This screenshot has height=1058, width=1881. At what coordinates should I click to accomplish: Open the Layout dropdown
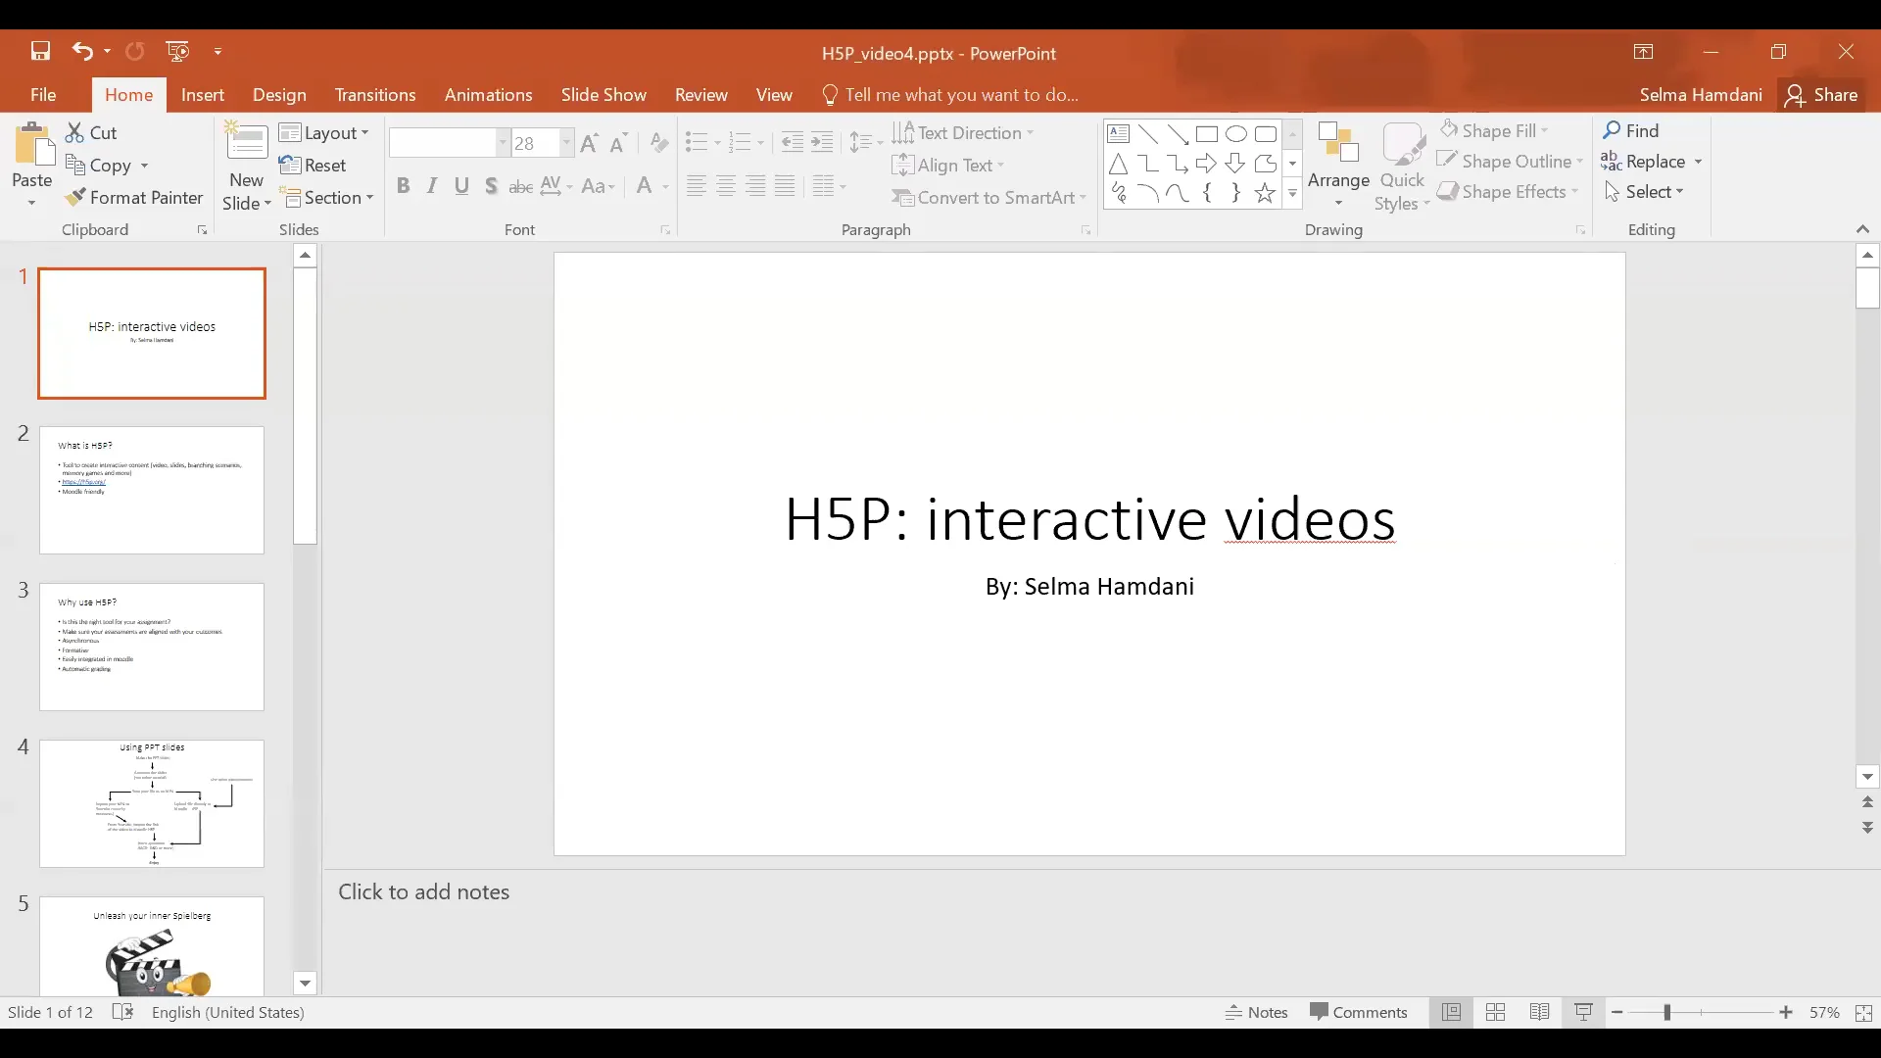[324, 132]
